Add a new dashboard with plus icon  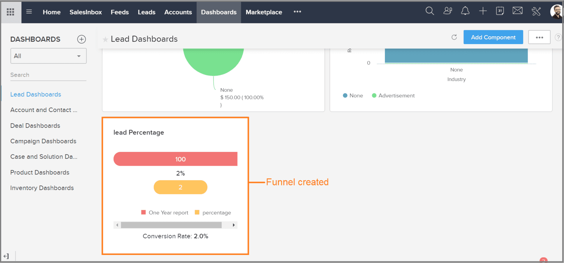tap(81, 39)
